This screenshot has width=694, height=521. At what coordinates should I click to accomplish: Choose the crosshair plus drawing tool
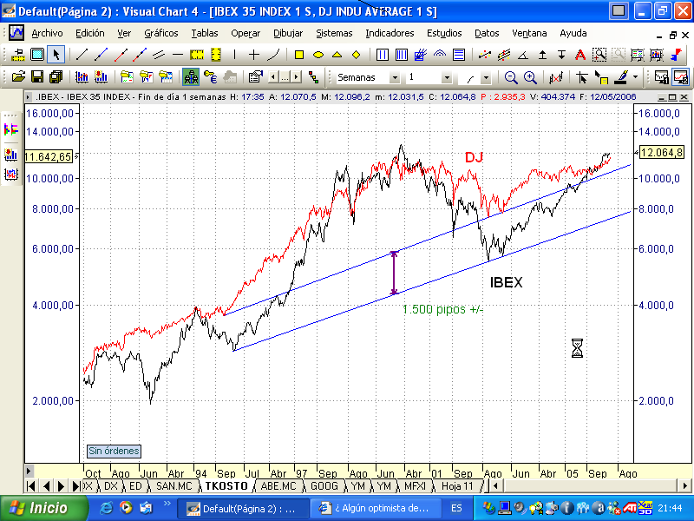pyautogui.click(x=253, y=55)
